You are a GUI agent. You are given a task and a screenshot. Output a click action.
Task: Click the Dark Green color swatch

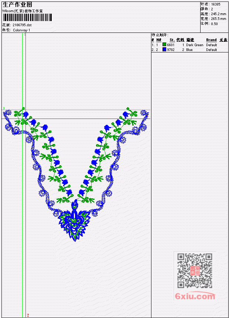coord(164,45)
